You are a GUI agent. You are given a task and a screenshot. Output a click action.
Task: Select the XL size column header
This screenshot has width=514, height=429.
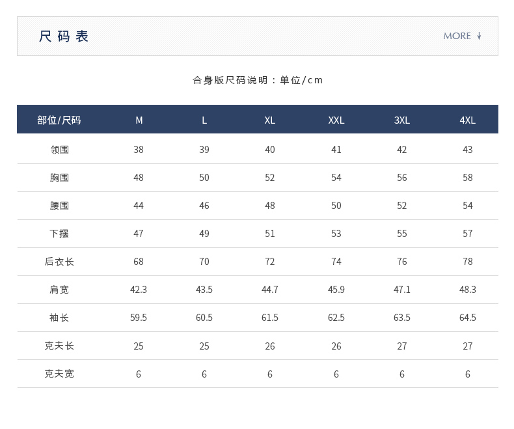tap(270, 120)
